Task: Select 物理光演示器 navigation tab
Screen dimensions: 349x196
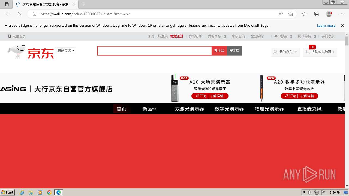Action: point(269,109)
